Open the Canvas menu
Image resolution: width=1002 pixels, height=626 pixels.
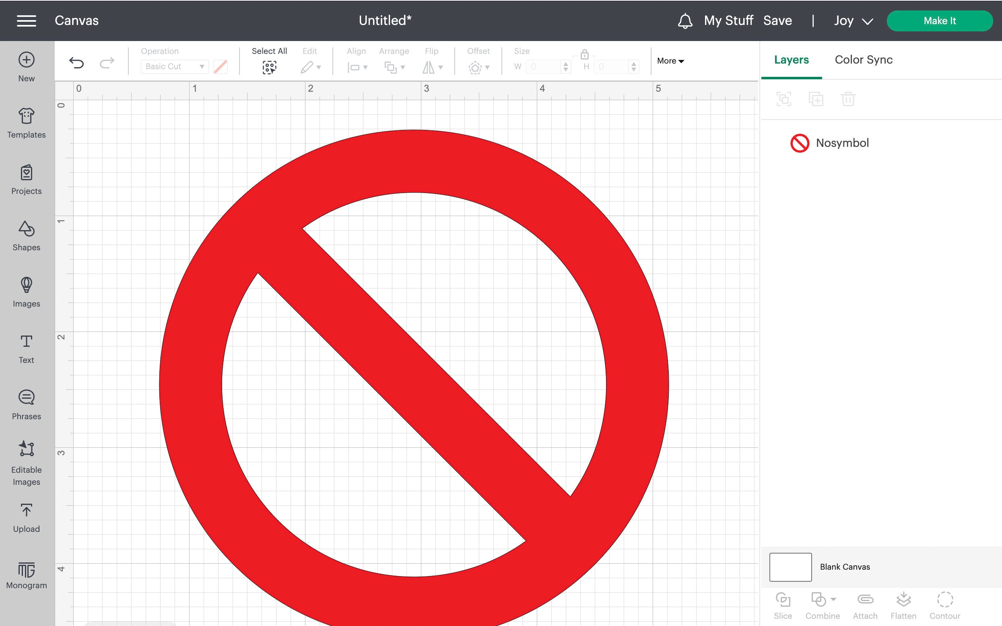tap(27, 21)
